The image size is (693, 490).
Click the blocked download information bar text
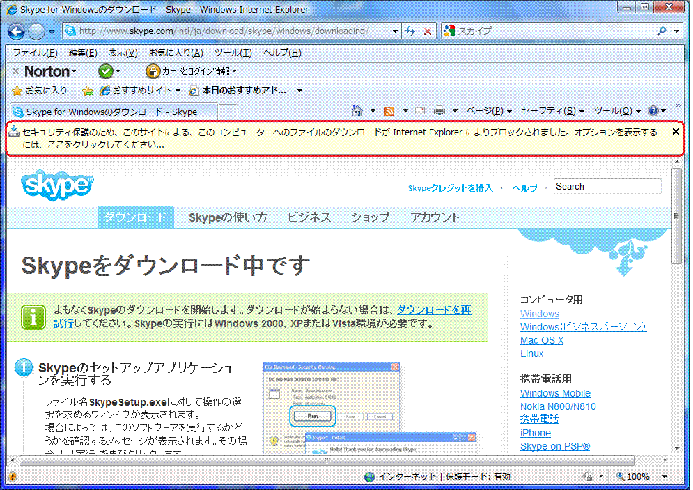coord(339,139)
